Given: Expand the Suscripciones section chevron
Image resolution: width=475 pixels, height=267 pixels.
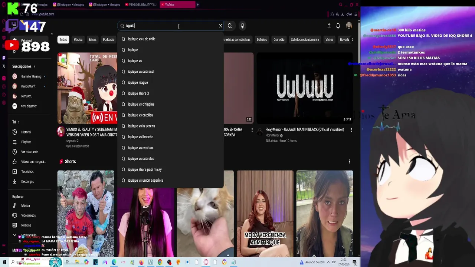Looking at the screenshot, I should pyautogui.click(x=34, y=66).
